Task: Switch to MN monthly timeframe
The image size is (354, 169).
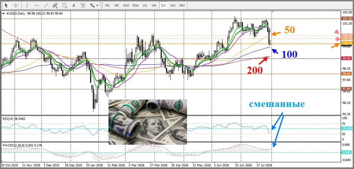Action: [x=182, y=5]
